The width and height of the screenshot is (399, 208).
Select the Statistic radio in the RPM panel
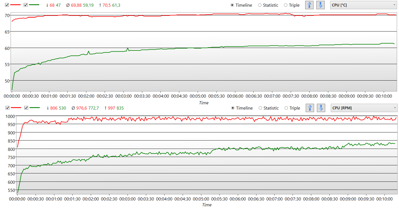click(268, 108)
